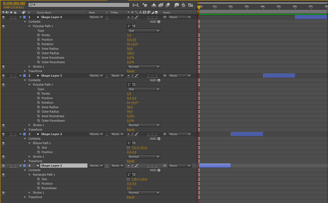Click Outer Radius value 94.0
This screenshot has height=203, width=328.
point(130,112)
